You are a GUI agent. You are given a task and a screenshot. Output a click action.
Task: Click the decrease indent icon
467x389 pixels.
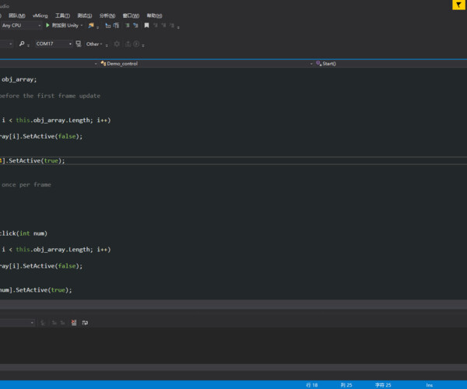(128, 26)
